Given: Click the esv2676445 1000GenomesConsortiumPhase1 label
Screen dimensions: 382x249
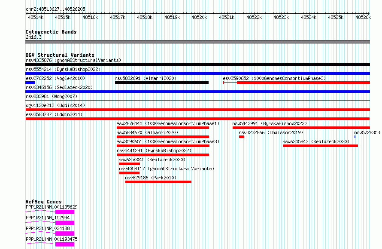Looking at the screenshot, I should [x=168, y=123].
